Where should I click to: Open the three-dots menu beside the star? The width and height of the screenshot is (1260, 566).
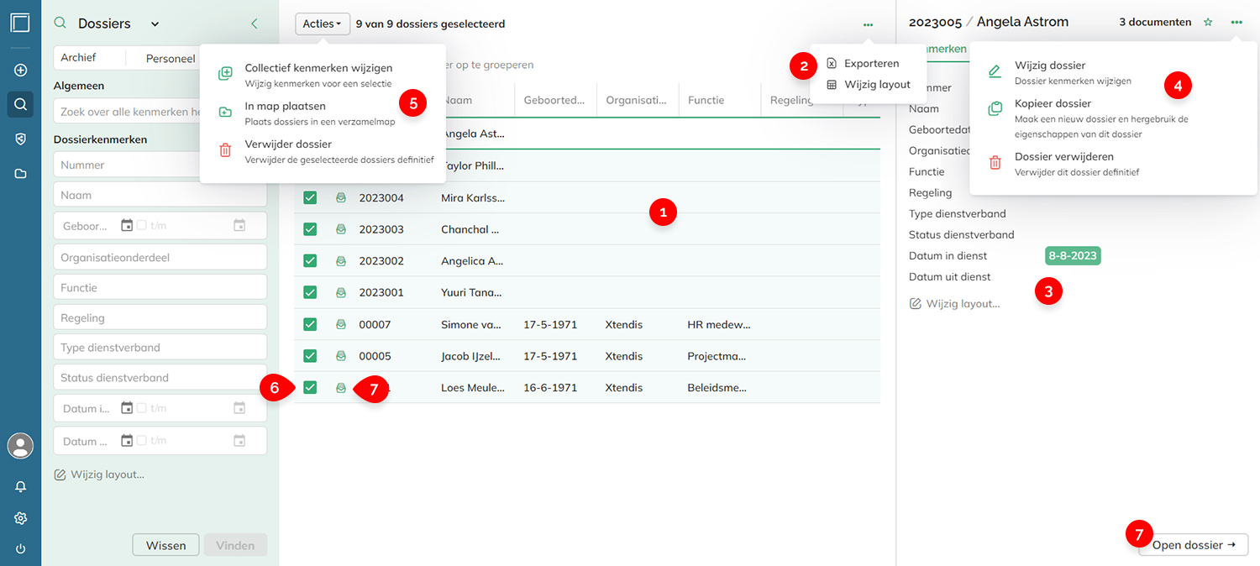[x=1236, y=23]
